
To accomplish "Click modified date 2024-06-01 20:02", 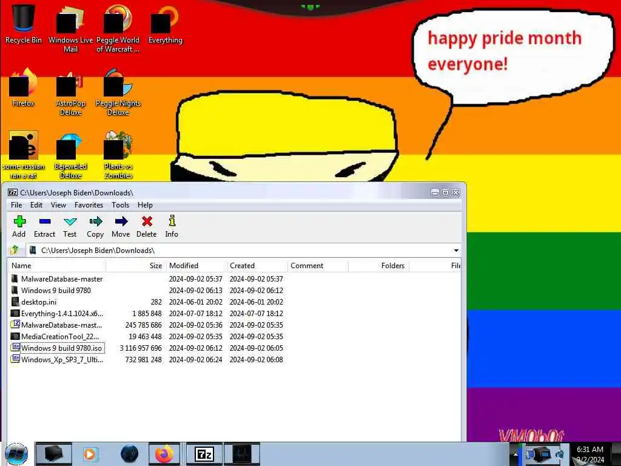I will [x=196, y=302].
